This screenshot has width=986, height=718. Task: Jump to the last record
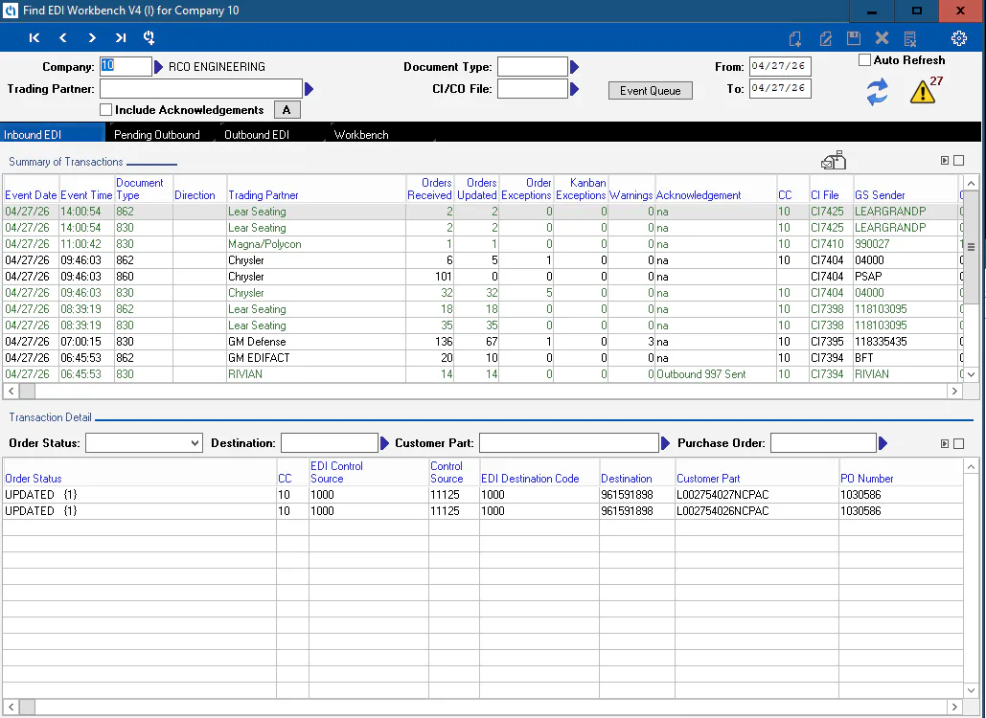(x=121, y=37)
